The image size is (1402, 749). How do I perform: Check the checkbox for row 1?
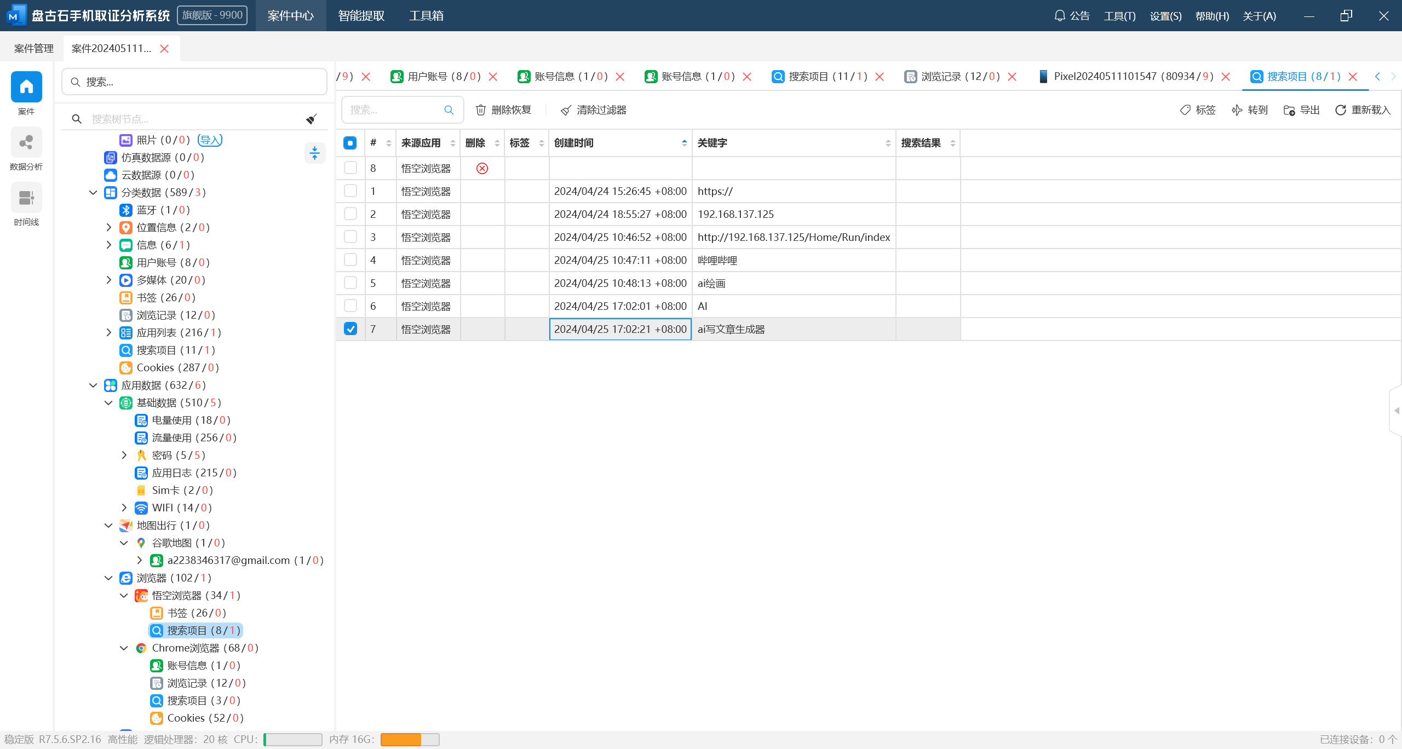pyautogui.click(x=350, y=191)
